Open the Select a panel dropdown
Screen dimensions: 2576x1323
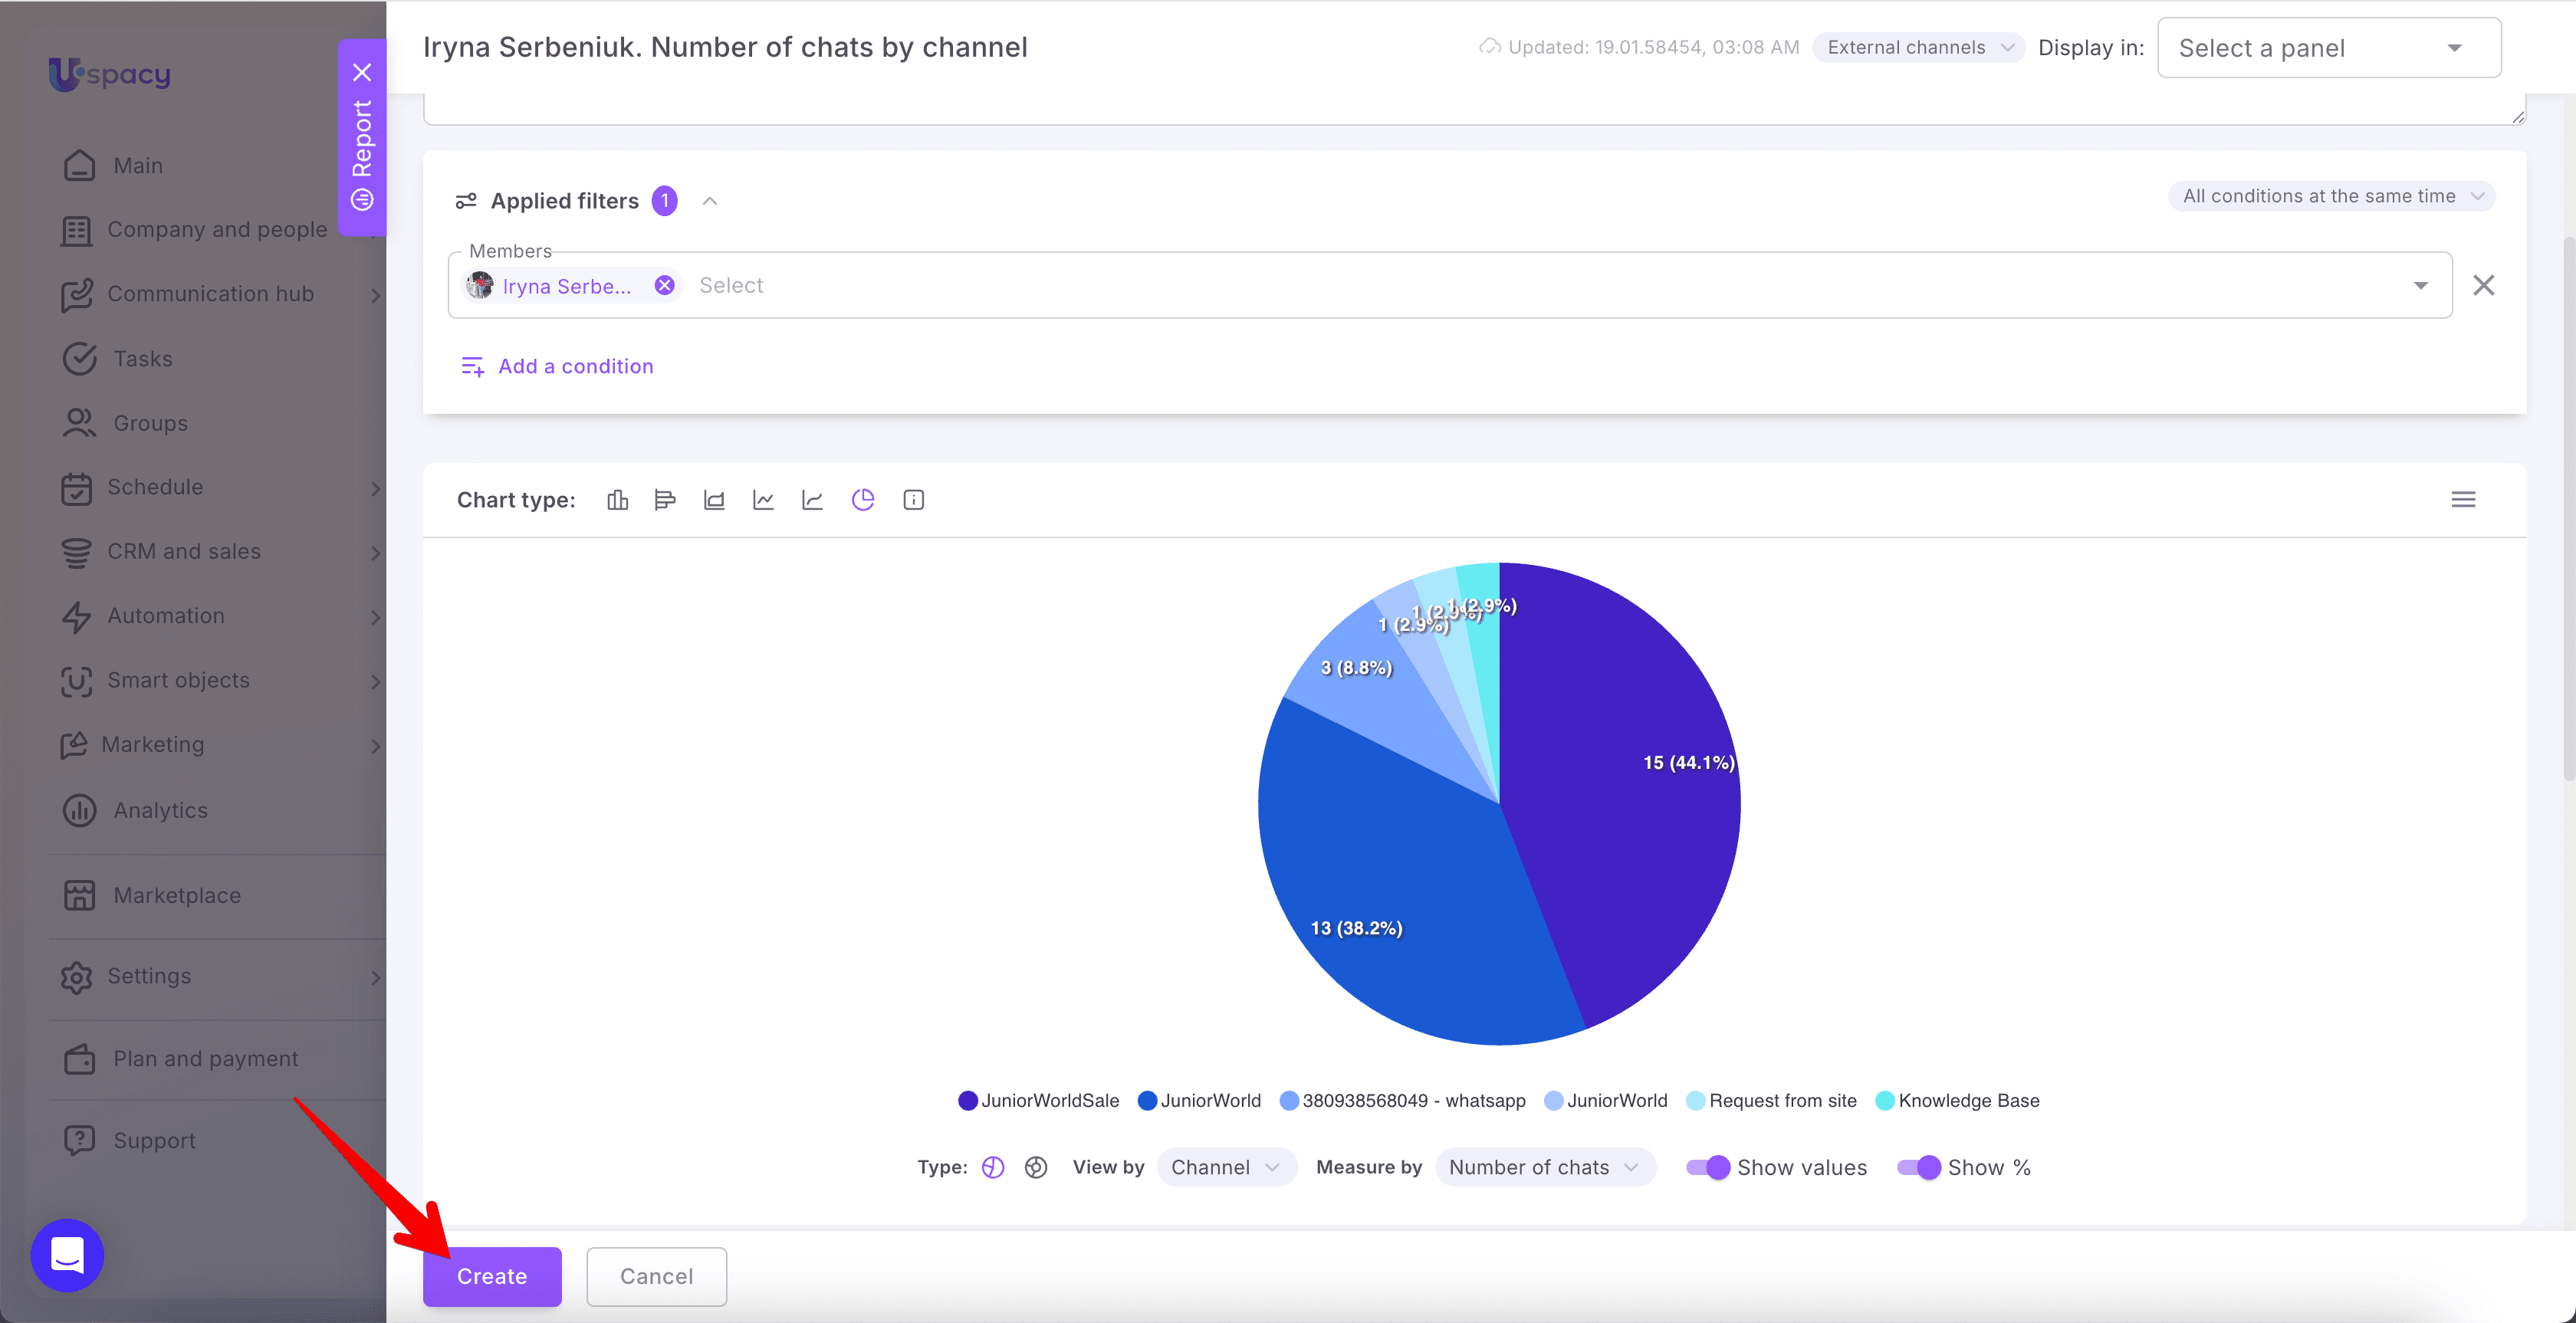[2329, 48]
